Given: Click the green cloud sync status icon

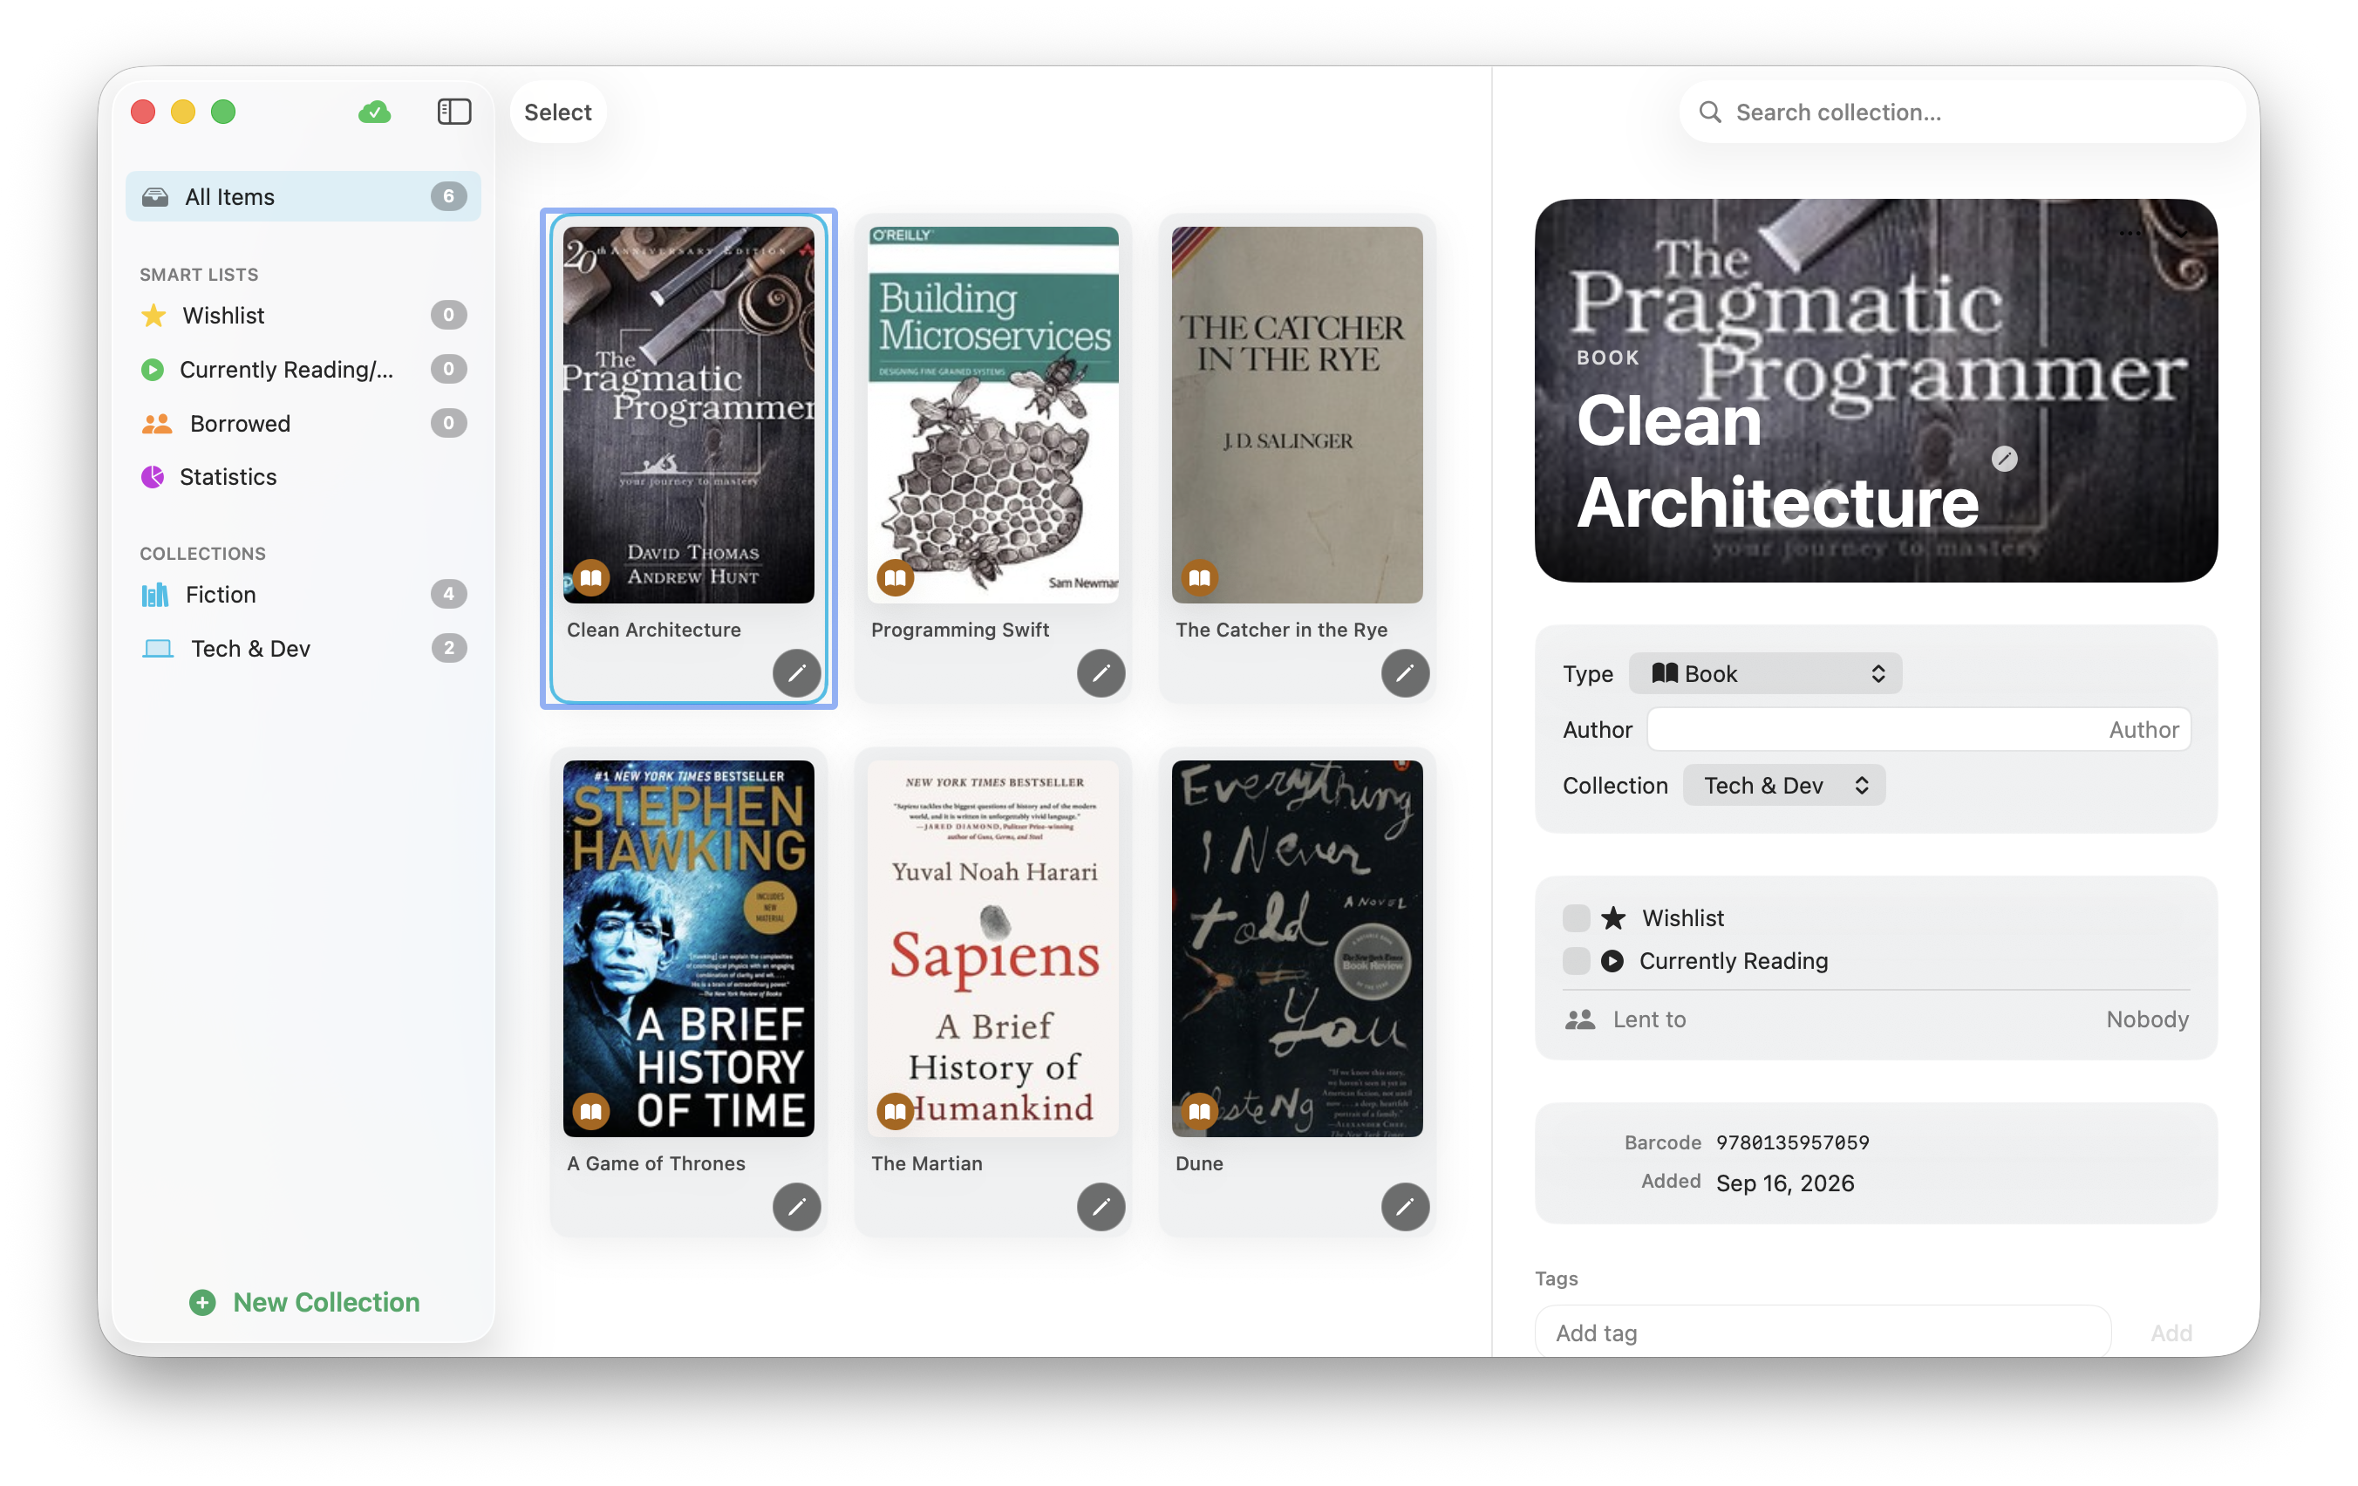Looking at the screenshot, I should click(374, 112).
